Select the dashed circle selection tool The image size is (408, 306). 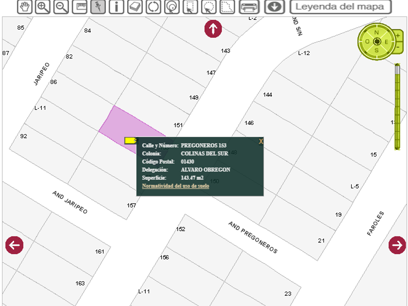coord(209,6)
